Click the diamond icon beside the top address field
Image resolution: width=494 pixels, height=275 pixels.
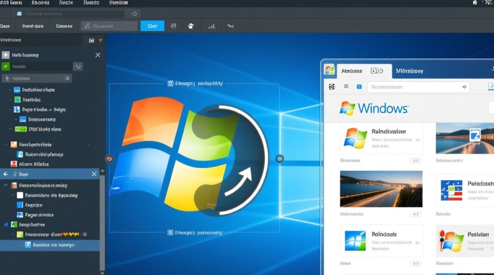click(x=134, y=14)
